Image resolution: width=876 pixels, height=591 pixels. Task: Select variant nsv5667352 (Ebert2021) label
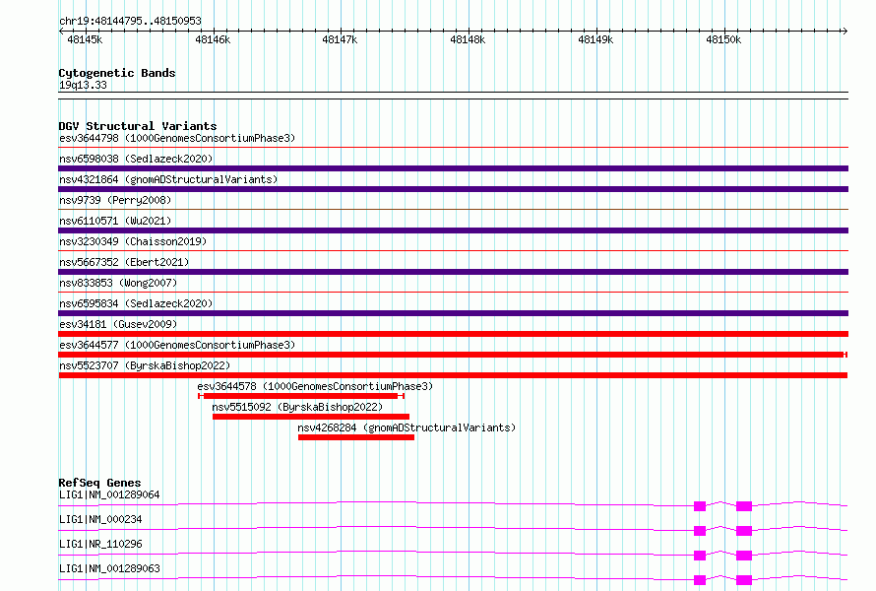pos(124,262)
